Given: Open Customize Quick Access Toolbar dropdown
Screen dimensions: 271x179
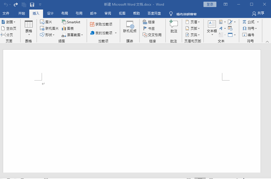Looking at the screenshot, I should (40, 5).
